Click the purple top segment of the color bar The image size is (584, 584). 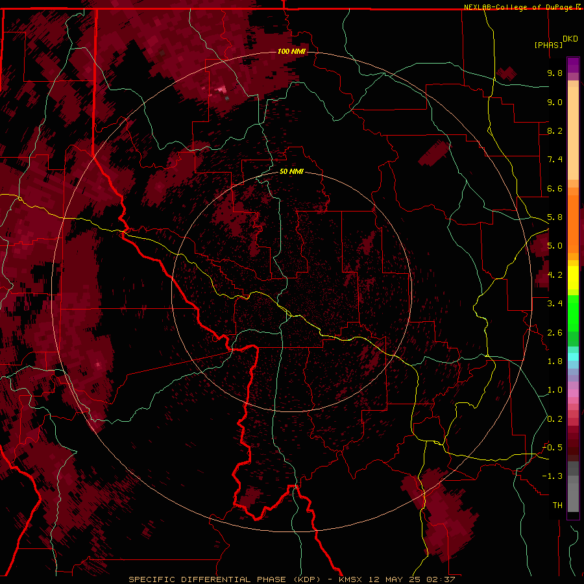[x=573, y=65]
